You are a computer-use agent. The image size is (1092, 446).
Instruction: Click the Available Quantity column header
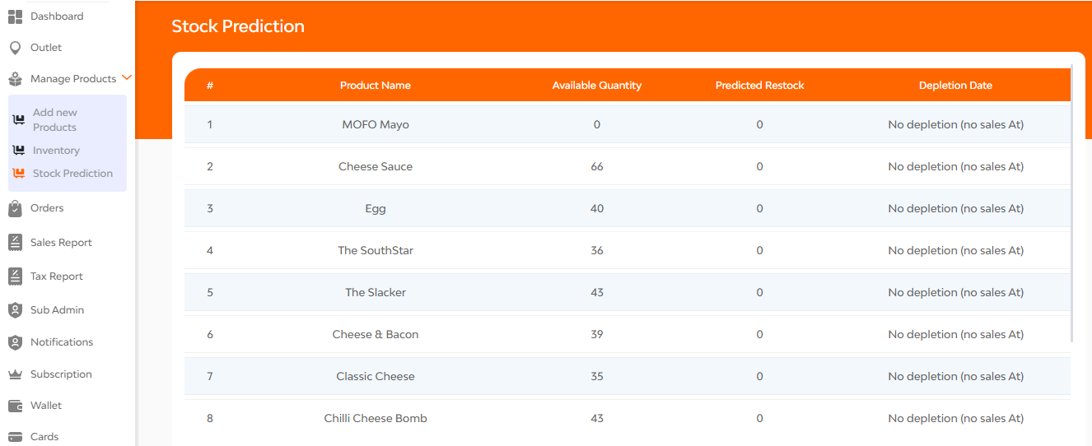point(597,86)
